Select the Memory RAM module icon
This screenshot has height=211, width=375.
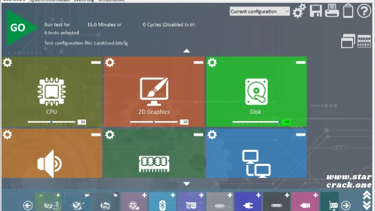click(x=154, y=164)
